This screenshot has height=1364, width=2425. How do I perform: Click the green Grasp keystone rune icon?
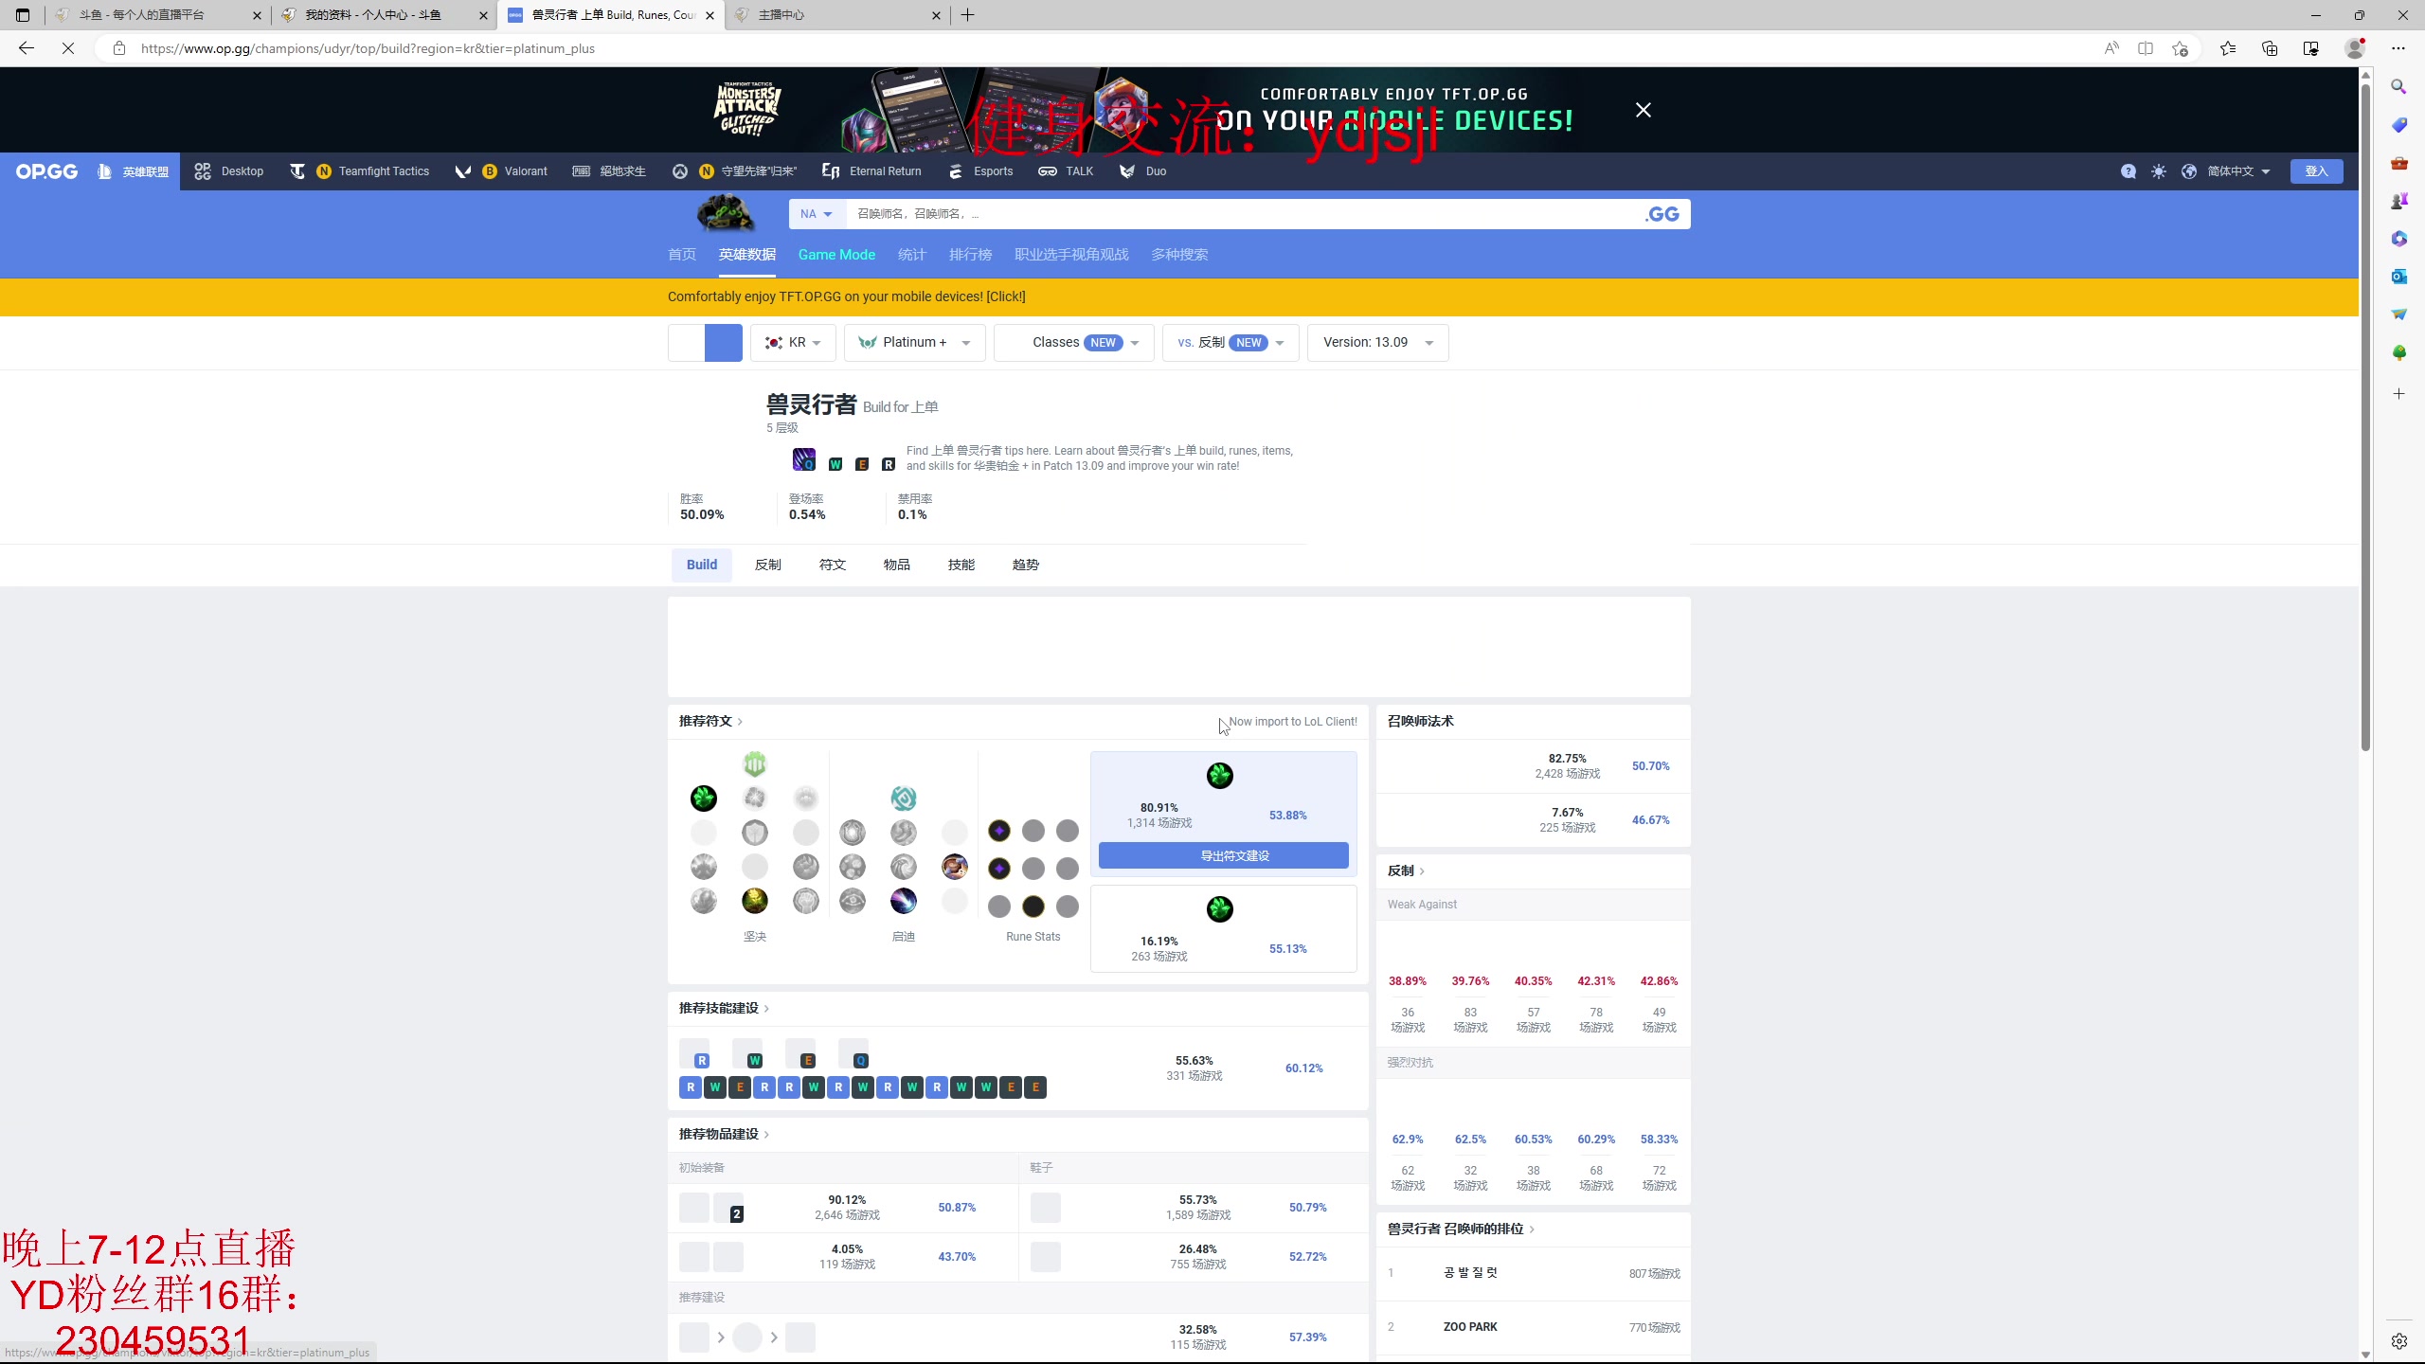[x=704, y=799]
